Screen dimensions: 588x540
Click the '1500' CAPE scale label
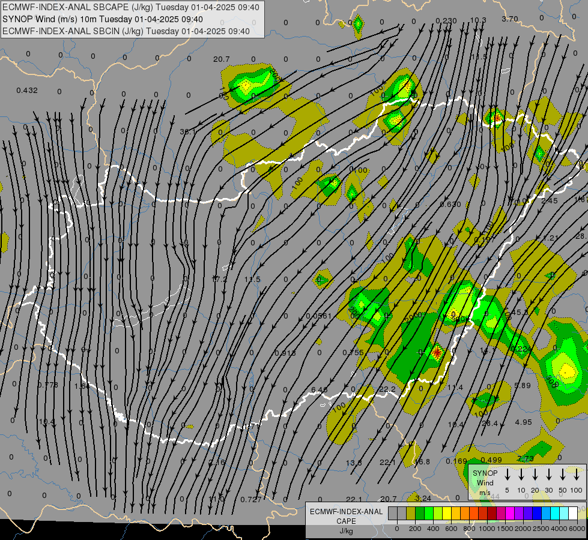(x=505, y=529)
